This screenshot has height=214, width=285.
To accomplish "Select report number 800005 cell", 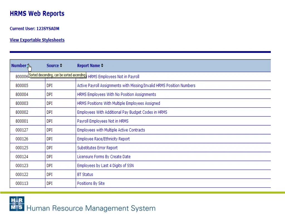I will pos(22,86).
